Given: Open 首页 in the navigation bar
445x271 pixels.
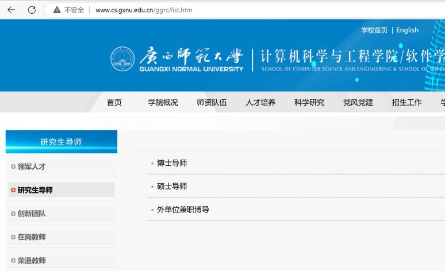Looking at the screenshot, I should [x=114, y=102].
